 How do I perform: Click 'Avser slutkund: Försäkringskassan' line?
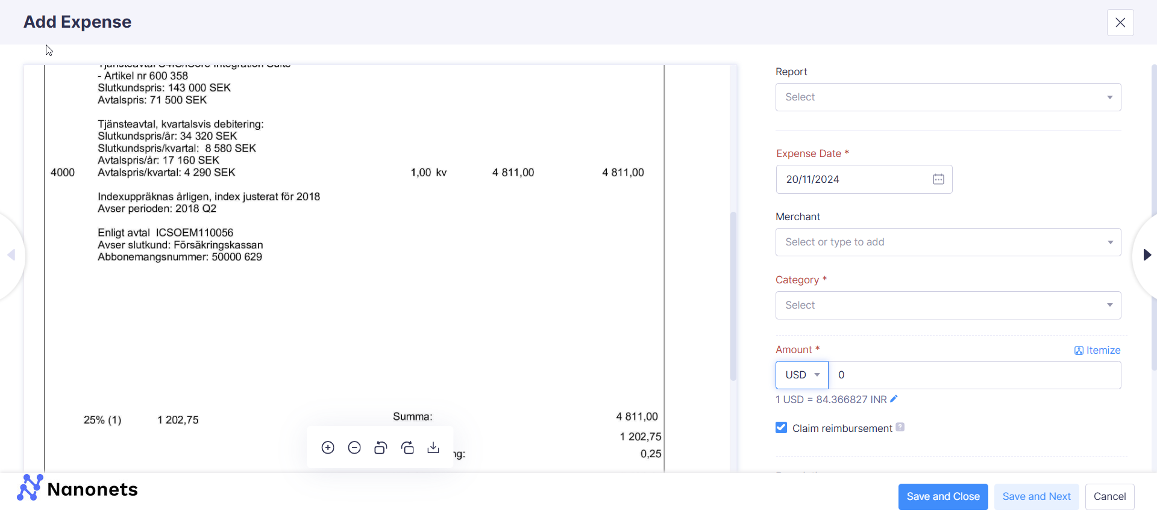pyautogui.click(x=180, y=245)
